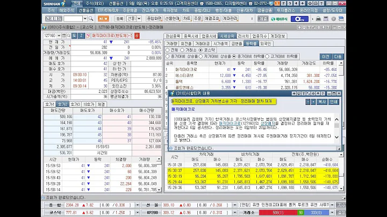Select 종가대비 하락률 radio option
This screenshot has height=217, width=387.
(x=234, y=56)
